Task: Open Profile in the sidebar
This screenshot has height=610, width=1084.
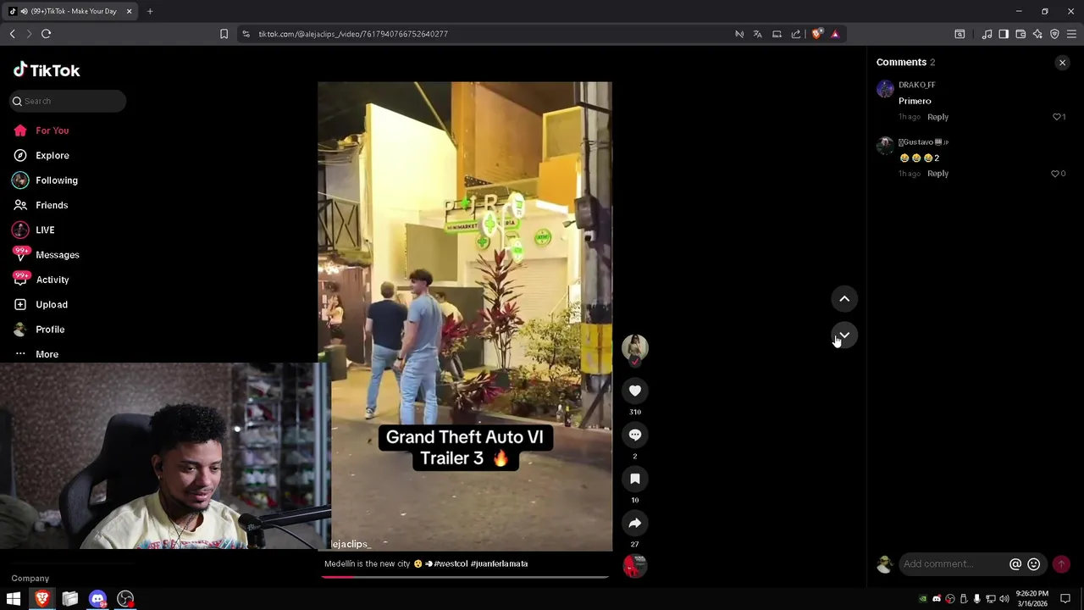Action: click(x=49, y=330)
